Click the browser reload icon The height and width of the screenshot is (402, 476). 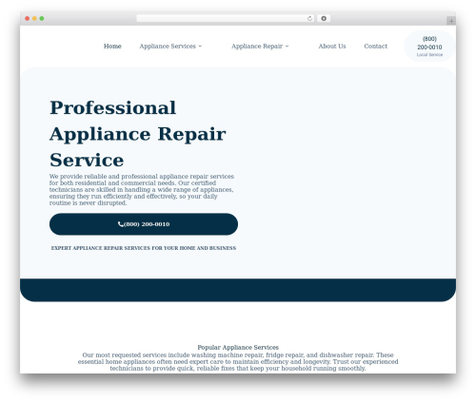point(309,19)
